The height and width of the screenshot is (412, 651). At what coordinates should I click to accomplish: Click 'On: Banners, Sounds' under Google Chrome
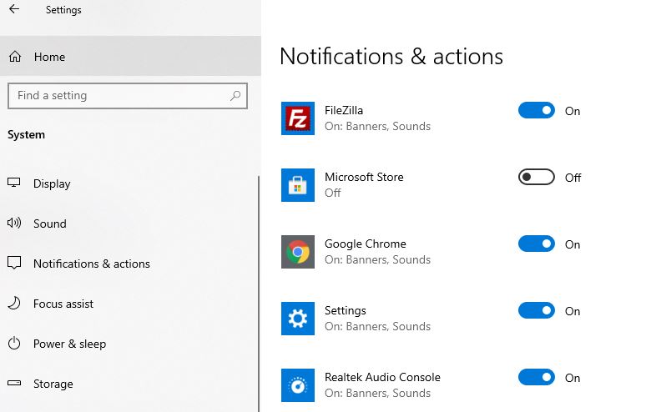(x=377, y=259)
